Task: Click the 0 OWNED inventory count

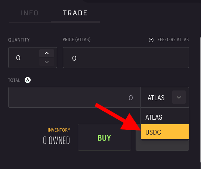Action: click(56, 140)
